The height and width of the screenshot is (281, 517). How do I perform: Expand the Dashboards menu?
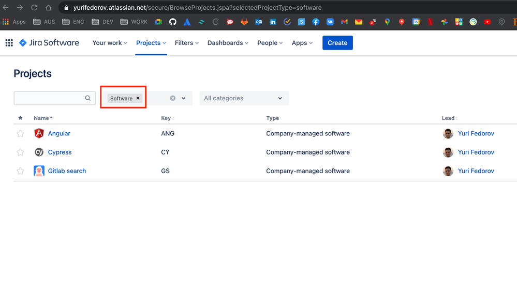click(228, 43)
